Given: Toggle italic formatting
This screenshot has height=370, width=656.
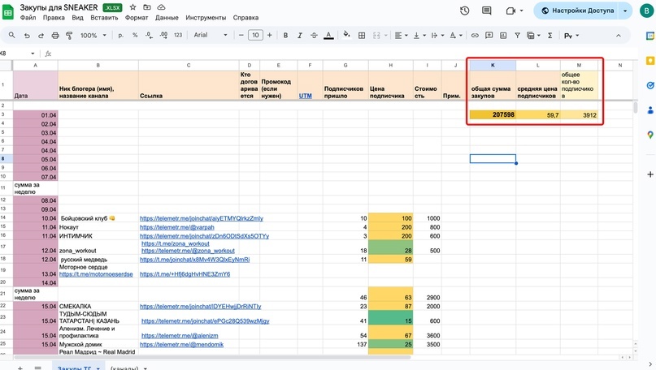Looking at the screenshot, I should pyautogui.click(x=300, y=36).
